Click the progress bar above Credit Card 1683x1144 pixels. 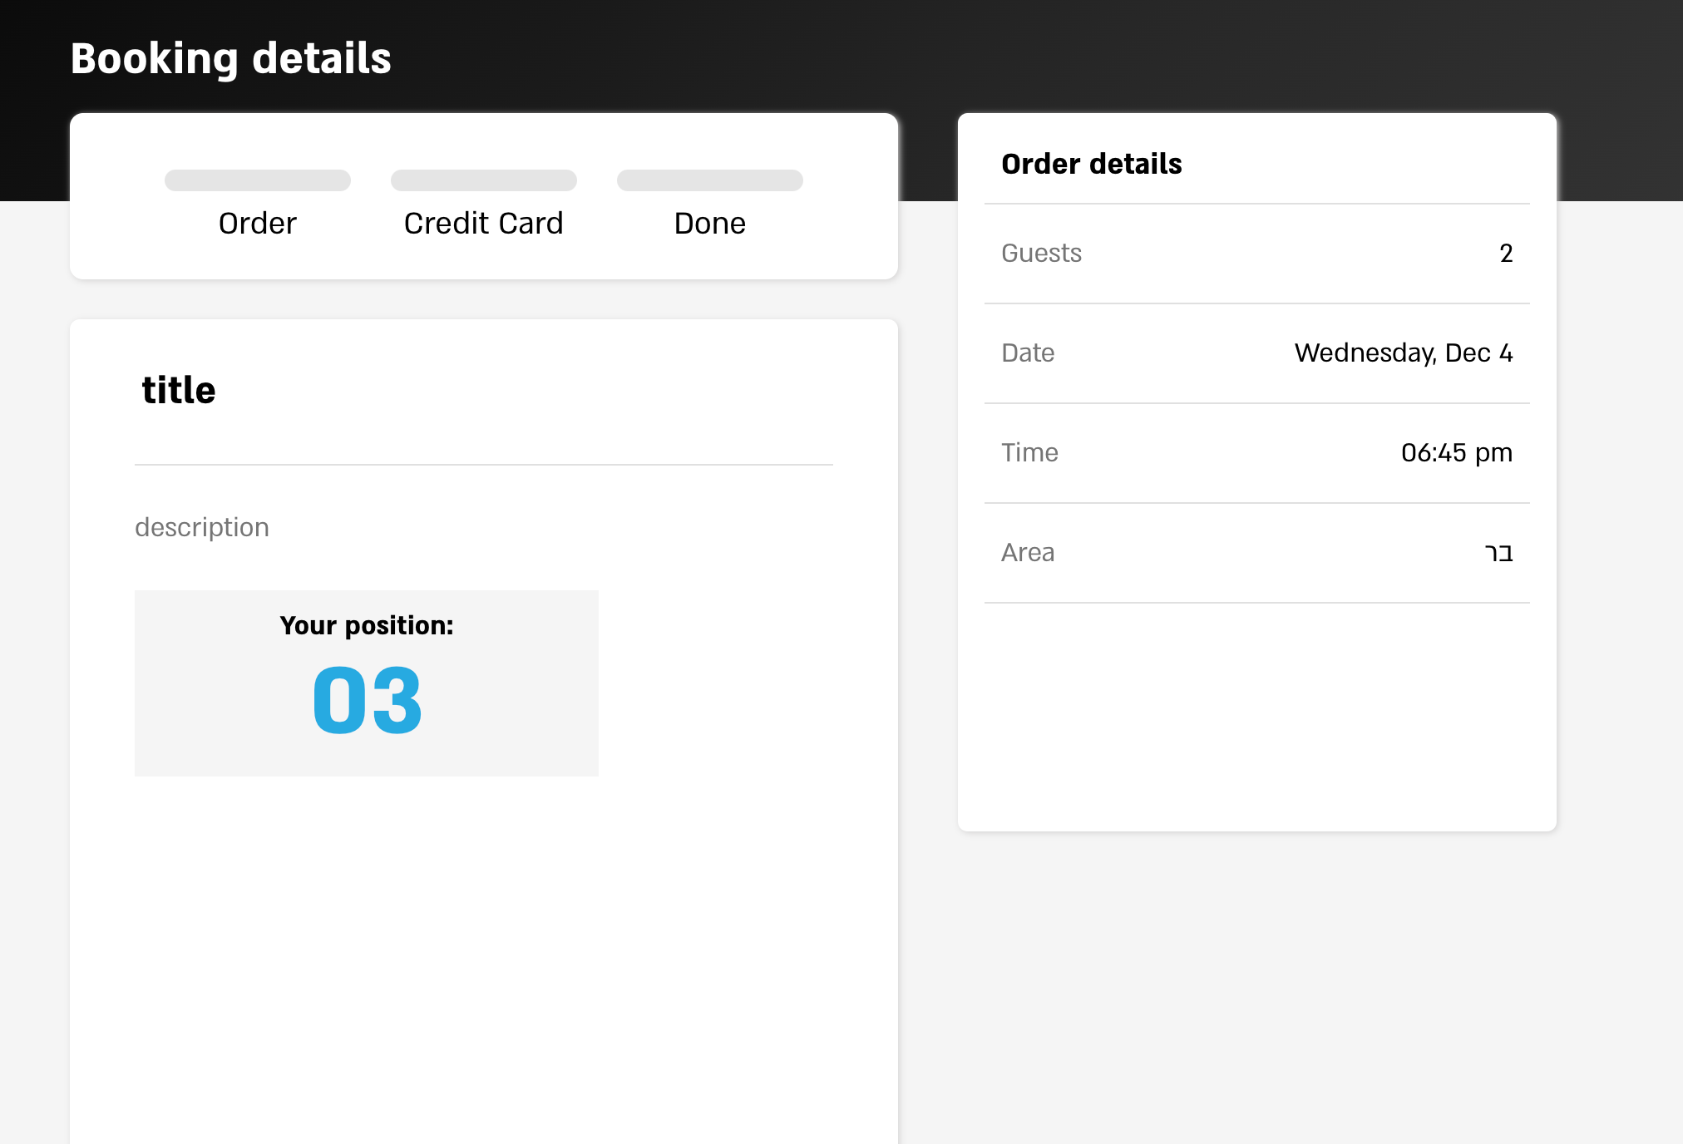coord(484,180)
